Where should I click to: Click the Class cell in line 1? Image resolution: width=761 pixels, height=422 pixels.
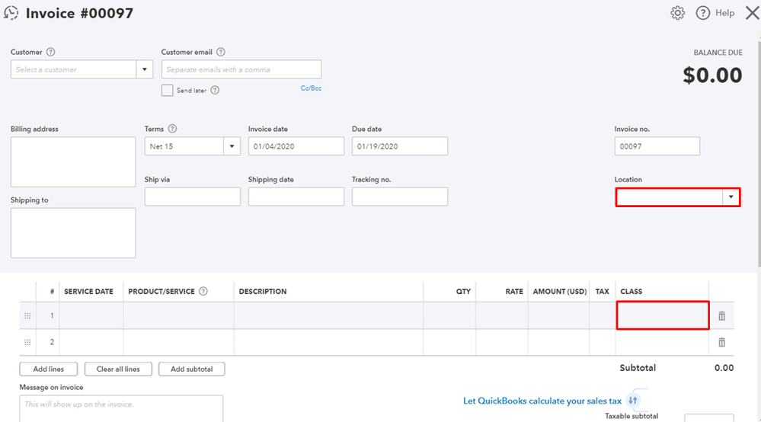[663, 315]
